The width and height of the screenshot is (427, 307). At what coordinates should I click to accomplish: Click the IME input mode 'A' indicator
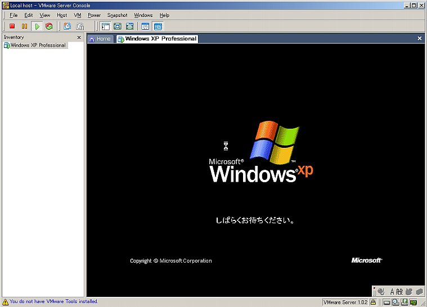point(393,292)
